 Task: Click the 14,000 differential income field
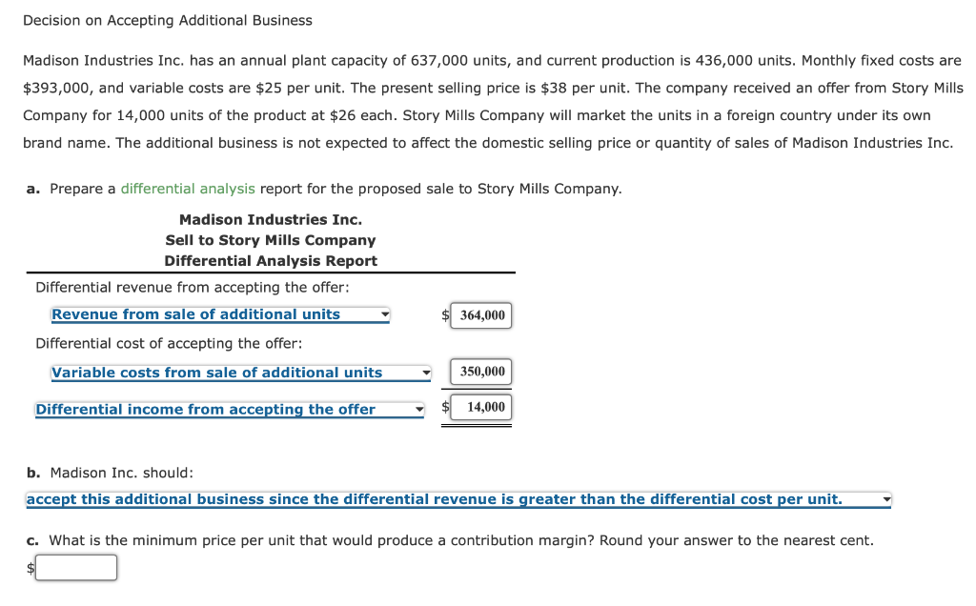pyautogui.click(x=481, y=408)
